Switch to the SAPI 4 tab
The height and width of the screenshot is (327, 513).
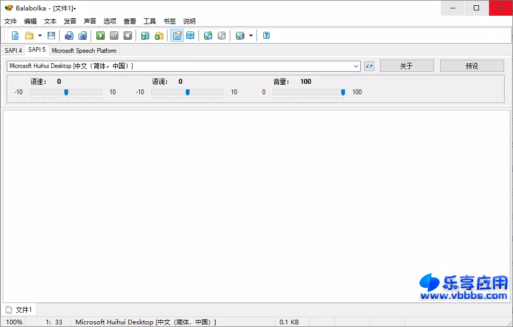[13, 50]
